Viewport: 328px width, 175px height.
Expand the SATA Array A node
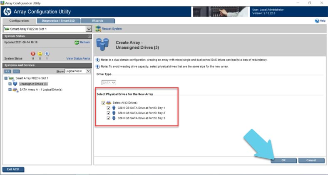click(x=10, y=90)
